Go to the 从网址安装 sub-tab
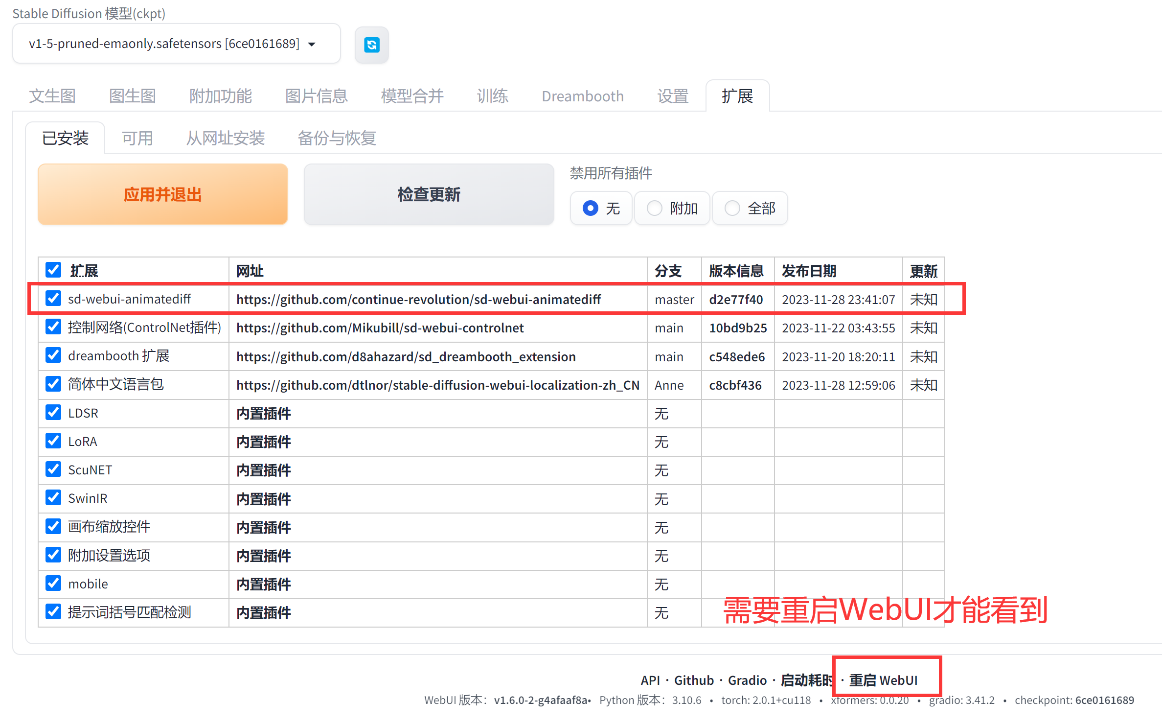This screenshot has height=725, width=1162. [226, 138]
